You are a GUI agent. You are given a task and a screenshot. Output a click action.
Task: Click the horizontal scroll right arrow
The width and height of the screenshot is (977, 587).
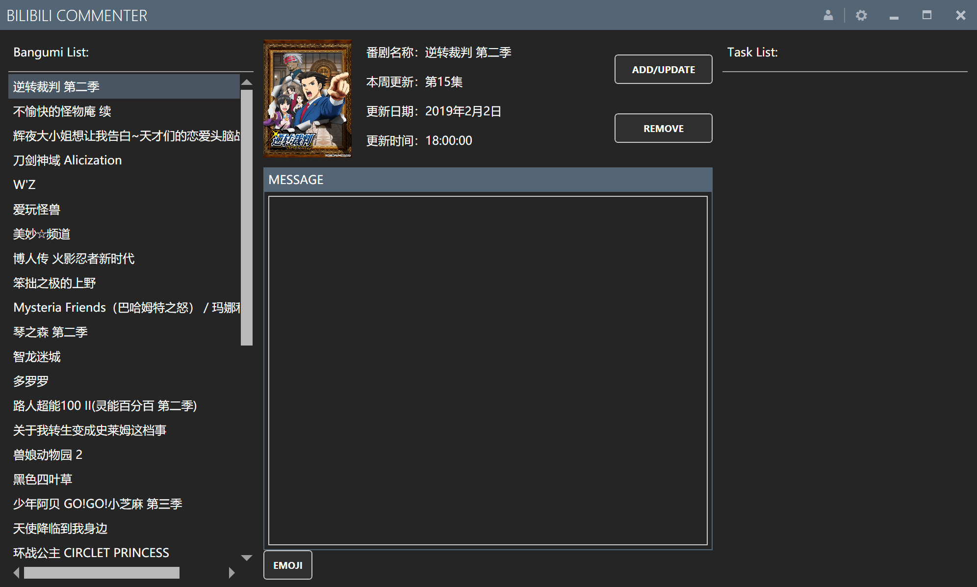(x=232, y=573)
